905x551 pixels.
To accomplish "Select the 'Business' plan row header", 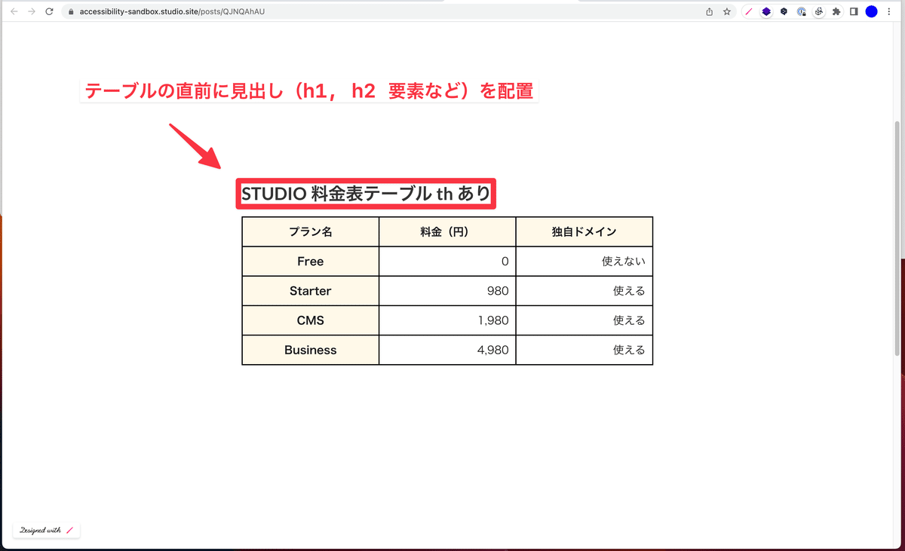I will point(311,350).
